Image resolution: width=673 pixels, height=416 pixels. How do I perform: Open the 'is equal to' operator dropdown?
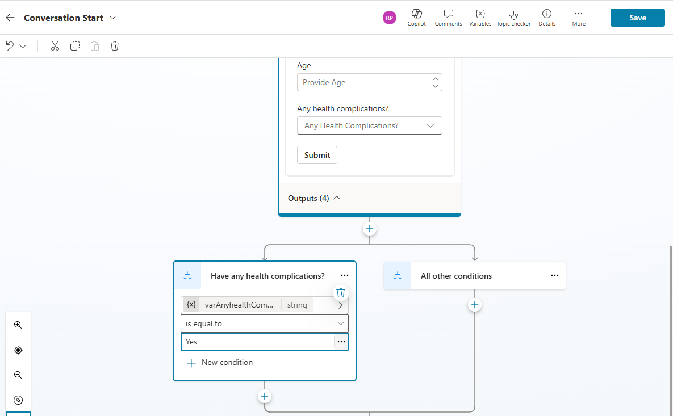(265, 323)
